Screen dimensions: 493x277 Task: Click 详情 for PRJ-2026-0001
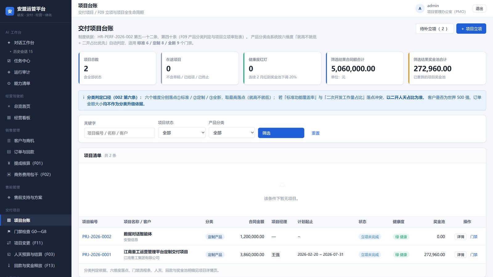pos(461,255)
